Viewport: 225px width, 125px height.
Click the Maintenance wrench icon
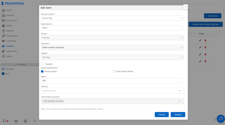(x=3, y=36)
